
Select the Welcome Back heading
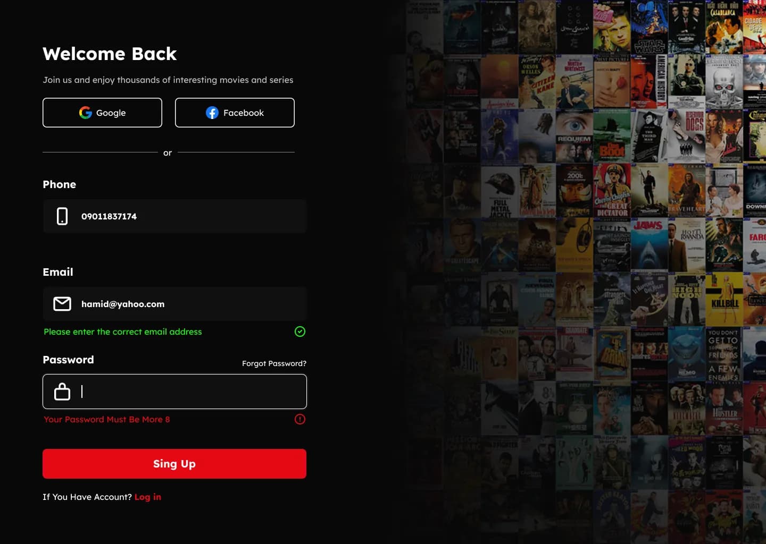coord(110,54)
